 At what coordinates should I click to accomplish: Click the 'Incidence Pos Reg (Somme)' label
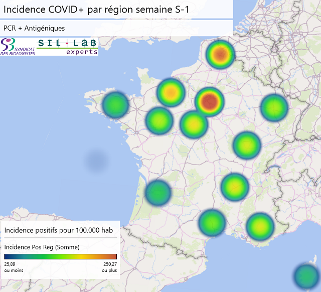click(42, 247)
